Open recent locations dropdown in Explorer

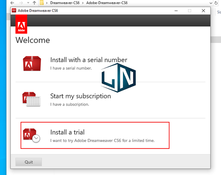point(28,3)
